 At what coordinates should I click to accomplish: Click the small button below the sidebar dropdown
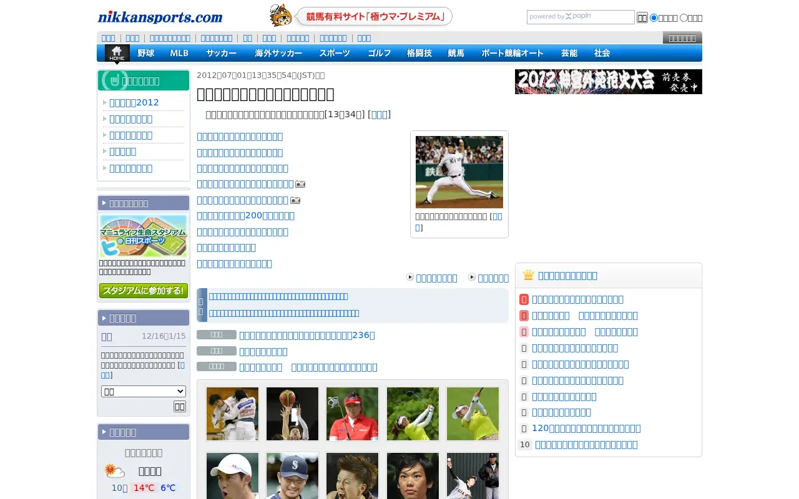(x=180, y=407)
